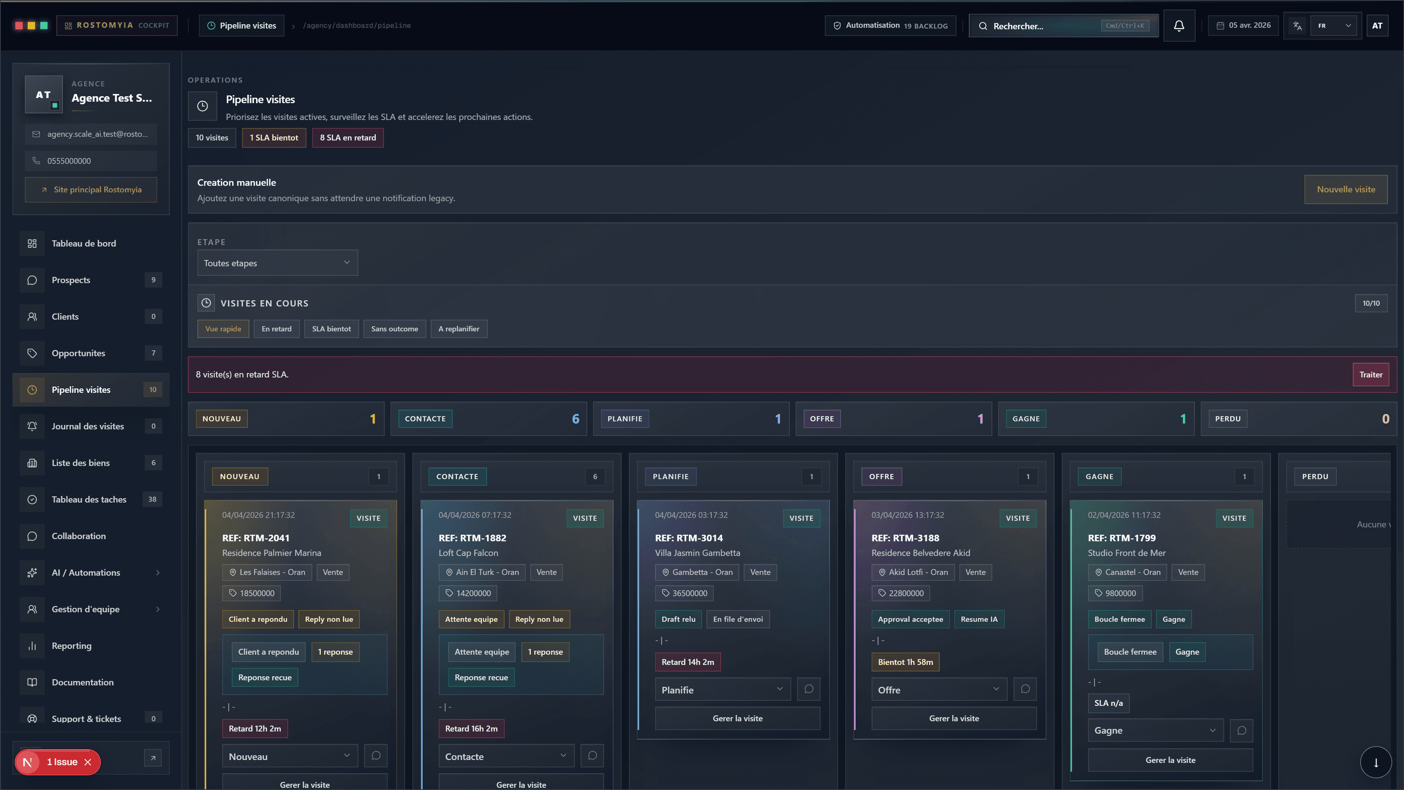Open the Planifie stage dropdown

click(722, 689)
